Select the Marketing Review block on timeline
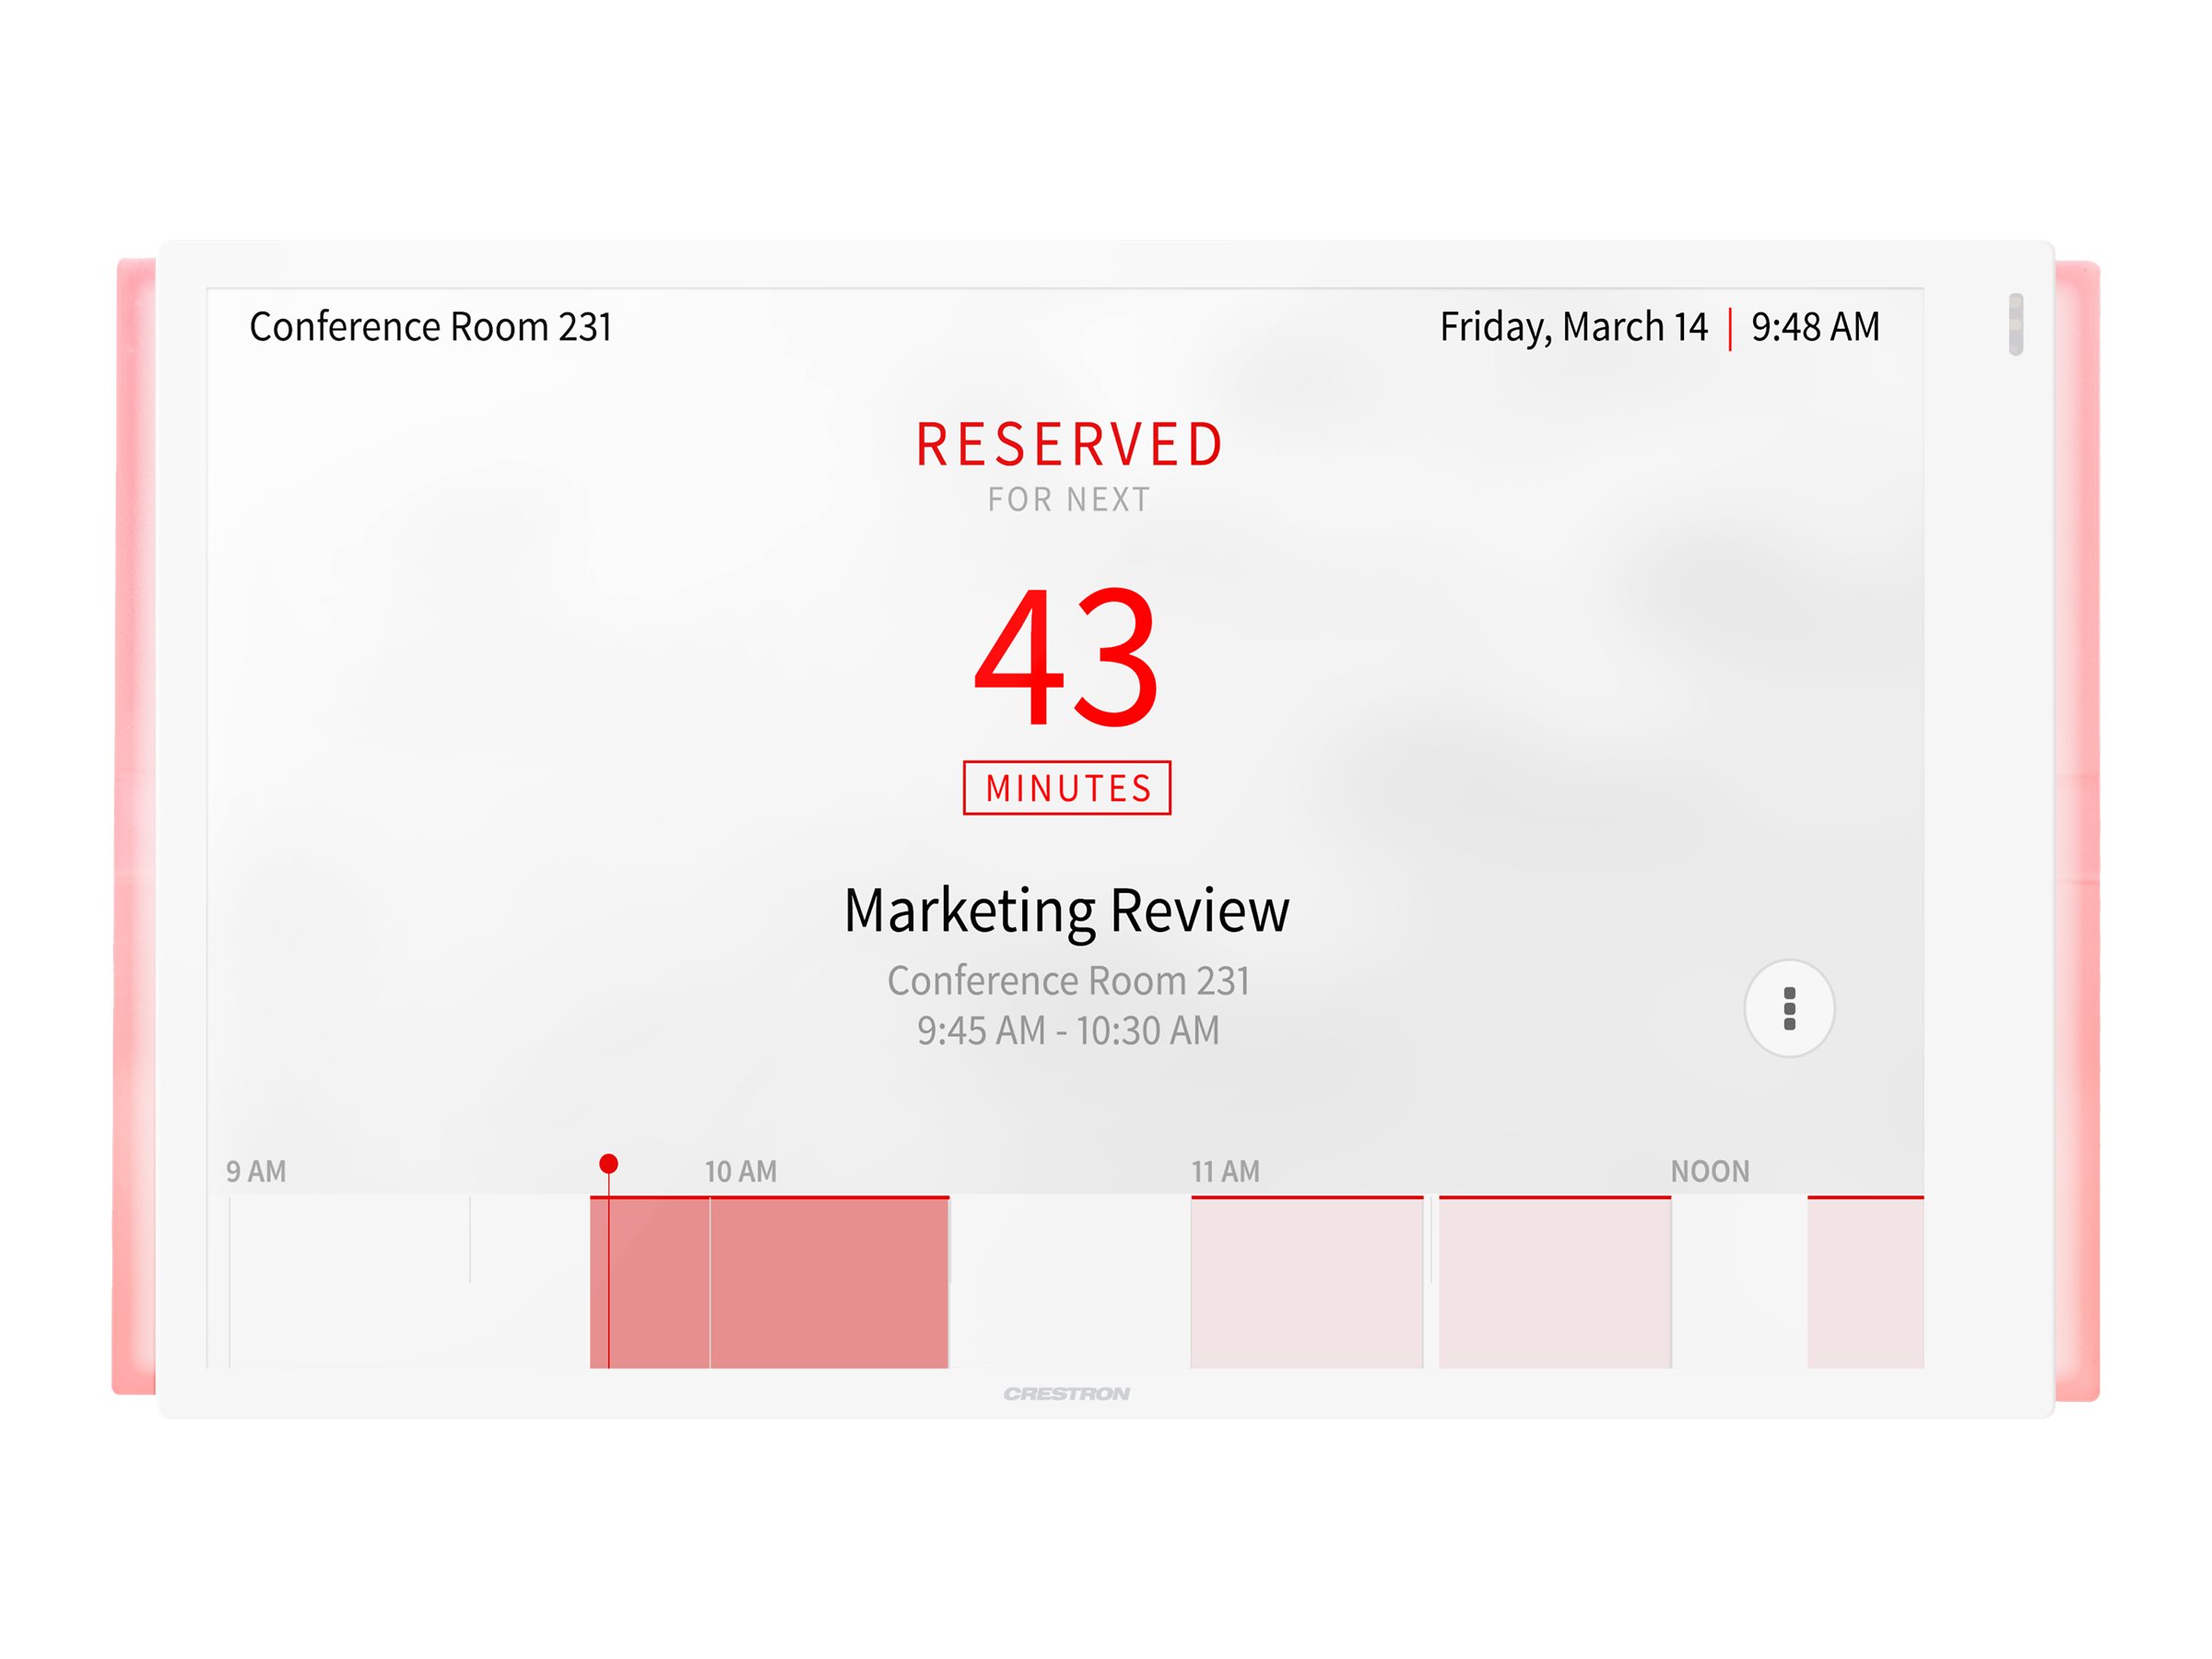 pyautogui.click(x=769, y=1281)
